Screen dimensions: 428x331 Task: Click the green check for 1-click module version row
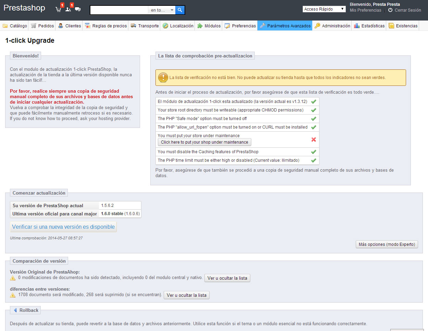coord(314,102)
